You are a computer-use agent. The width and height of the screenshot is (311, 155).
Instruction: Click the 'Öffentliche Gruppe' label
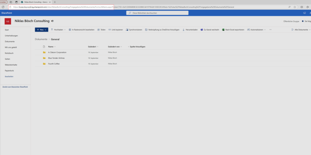(291, 21)
